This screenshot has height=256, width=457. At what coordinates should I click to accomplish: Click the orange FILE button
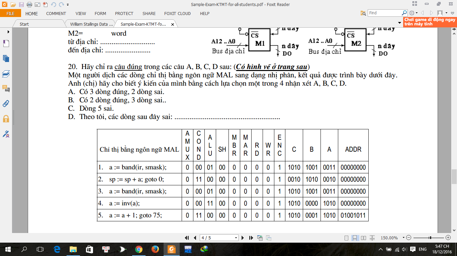pos(10,14)
